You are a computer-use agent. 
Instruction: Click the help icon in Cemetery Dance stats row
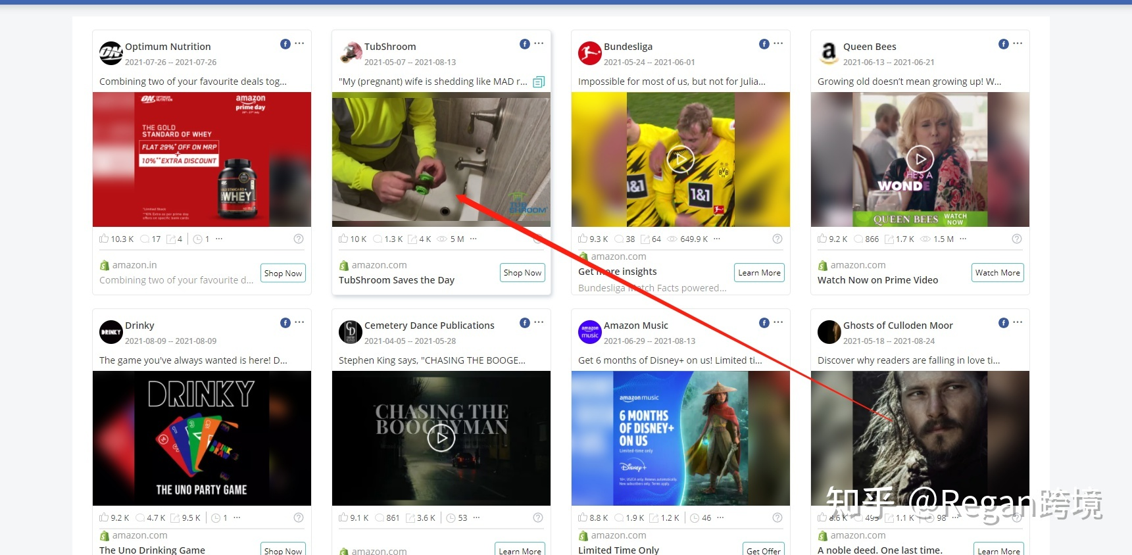(538, 518)
